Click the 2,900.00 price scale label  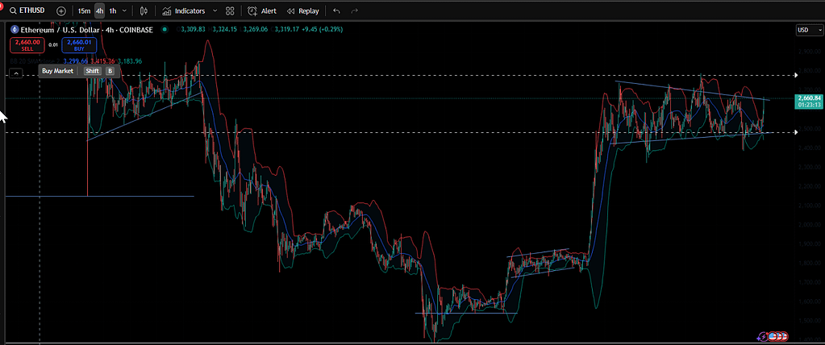810,52
